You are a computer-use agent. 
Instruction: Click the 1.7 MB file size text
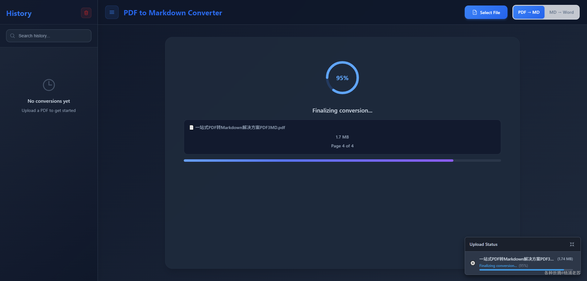342,137
